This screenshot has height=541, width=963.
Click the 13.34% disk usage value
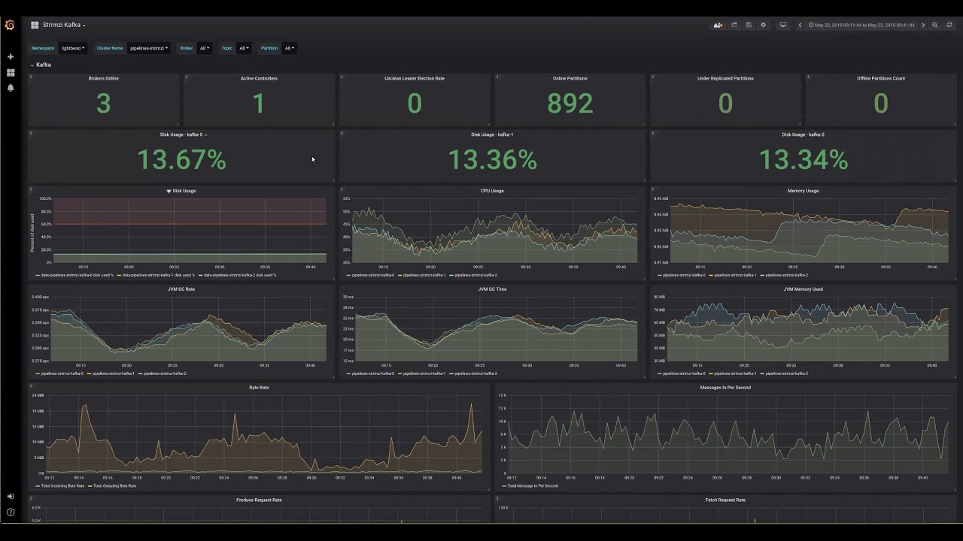(x=803, y=159)
